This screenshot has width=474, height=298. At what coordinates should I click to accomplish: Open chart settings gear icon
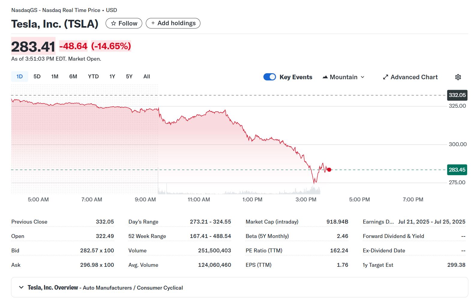(458, 77)
